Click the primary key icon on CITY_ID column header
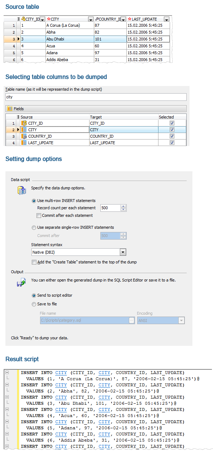The height and width of the screenshot is (451, 213). 23,19
